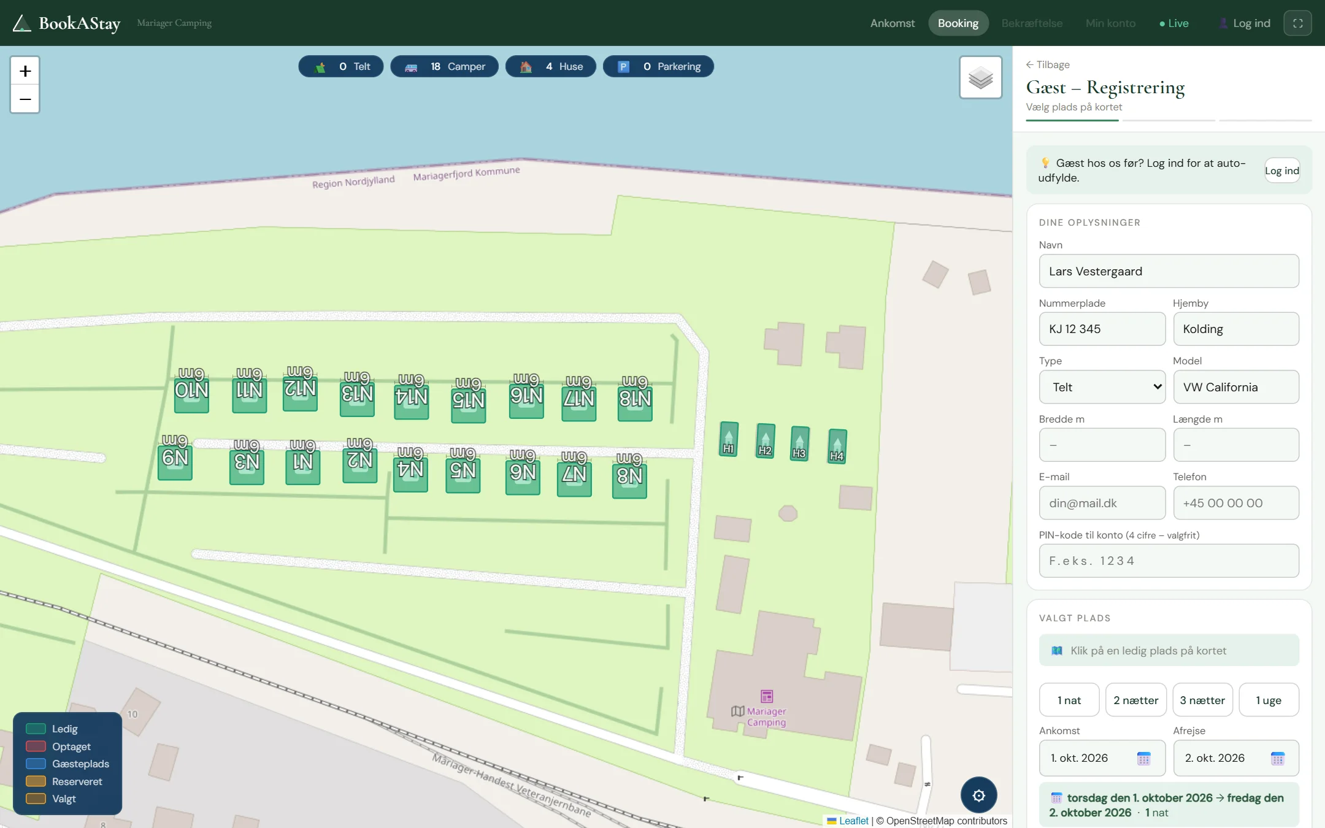Screen dimensions: 1325x828
Task: Click the Ledig legend color swatch
Action: coord(36,729)
